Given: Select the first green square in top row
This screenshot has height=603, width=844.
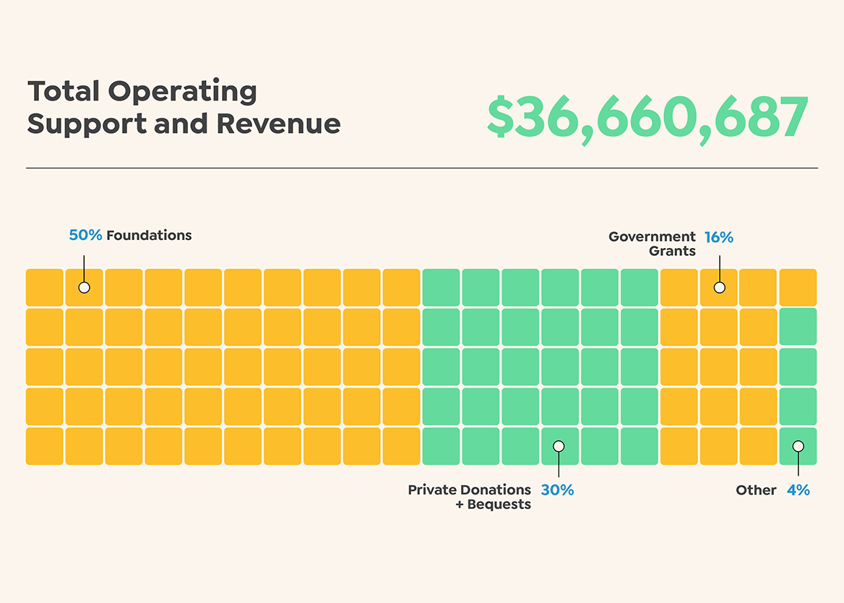Looking at the screenshot, I should point(441,287).
